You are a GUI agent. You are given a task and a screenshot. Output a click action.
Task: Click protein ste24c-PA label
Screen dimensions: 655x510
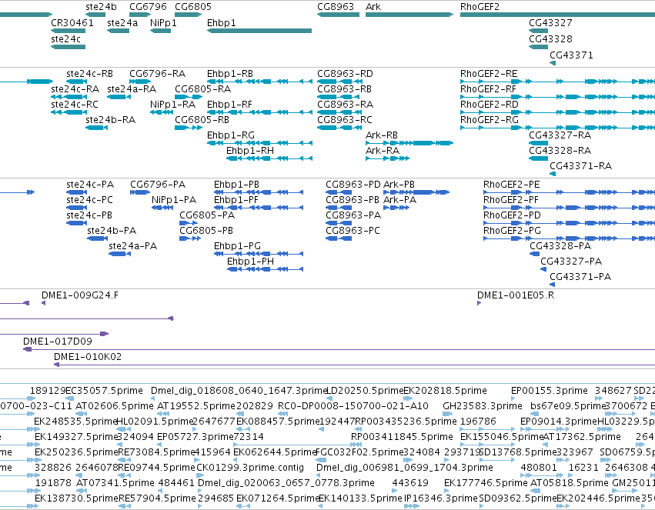point(90,185)
